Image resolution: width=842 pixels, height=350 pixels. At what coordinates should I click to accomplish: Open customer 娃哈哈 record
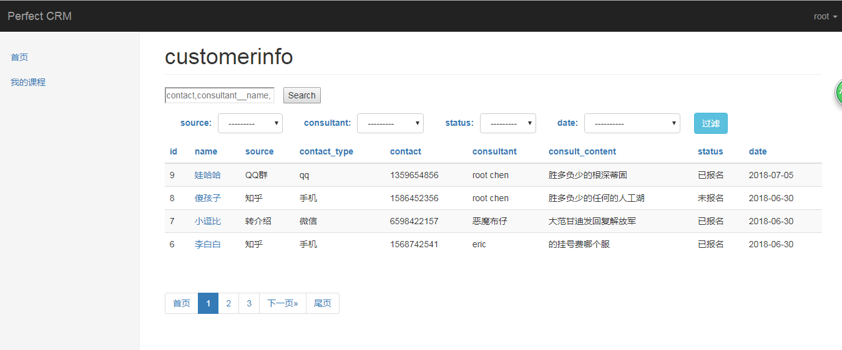(x=207, y=175)
